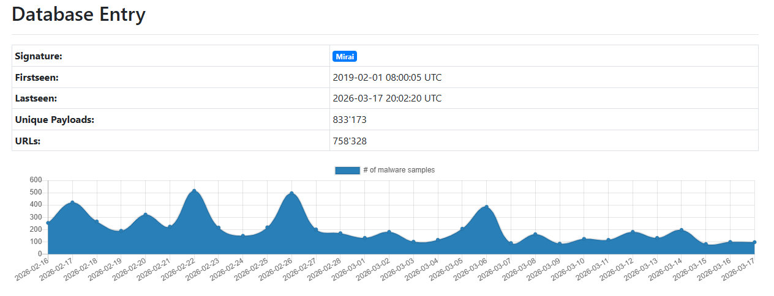Click the Database Entry heading
Screen dimensions: 774x296
point(79,15)
